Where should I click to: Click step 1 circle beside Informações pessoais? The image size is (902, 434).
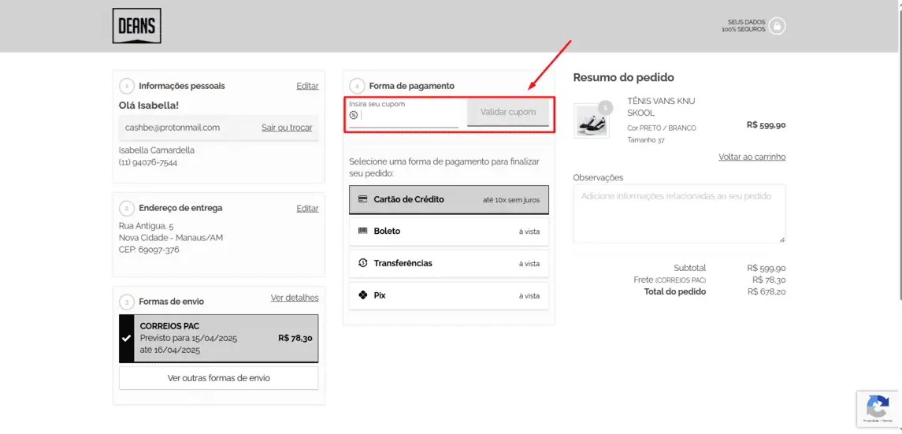click(127, 86)
